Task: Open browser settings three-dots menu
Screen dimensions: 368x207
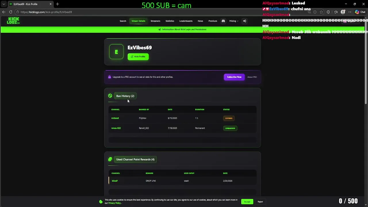Action: click(x=350, y=12)
